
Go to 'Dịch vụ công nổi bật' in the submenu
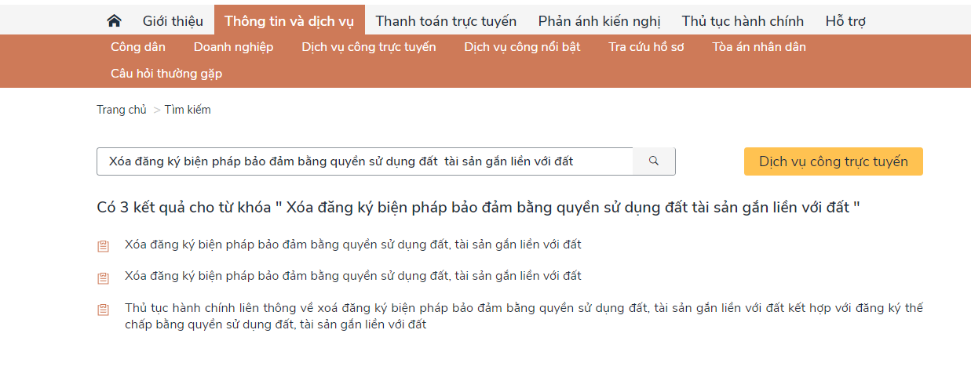(522, 47)
